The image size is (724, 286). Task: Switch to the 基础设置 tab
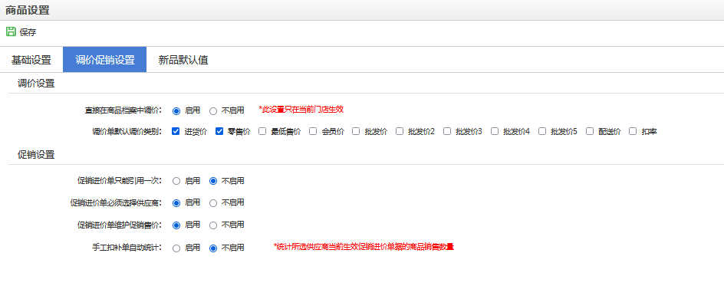31,60
